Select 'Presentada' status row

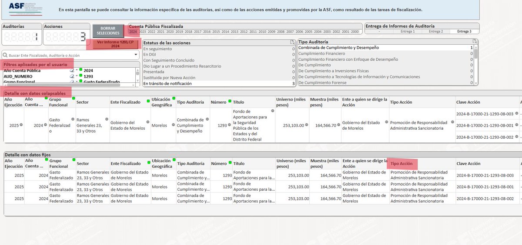219,72
